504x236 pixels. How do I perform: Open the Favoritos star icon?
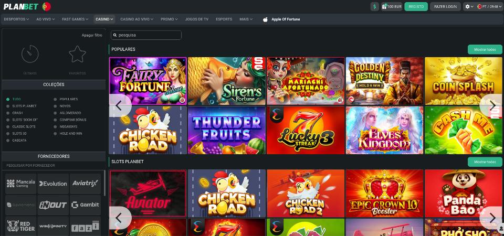(77, 54)
